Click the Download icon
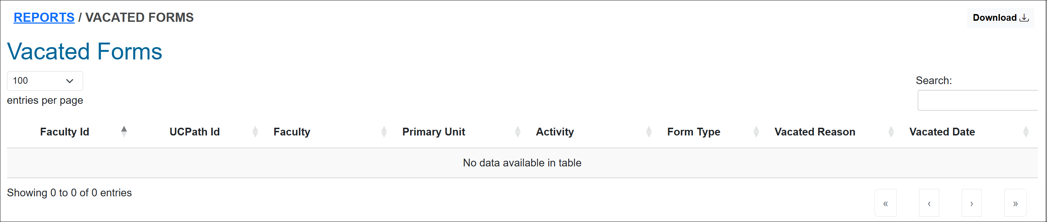1047x222 pixels. point(1024,18)
